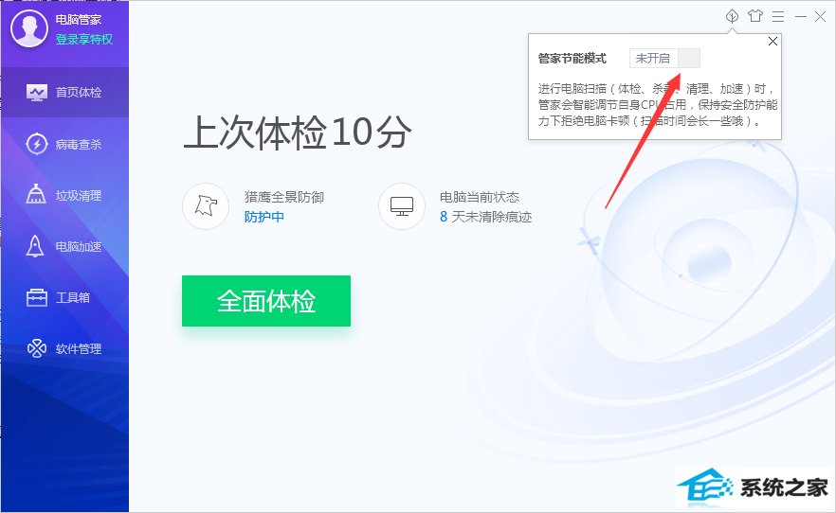This screenshot has height=513, width=836.
Task: Click the 电脑管家 title text
Action: [x=79, y=20]
